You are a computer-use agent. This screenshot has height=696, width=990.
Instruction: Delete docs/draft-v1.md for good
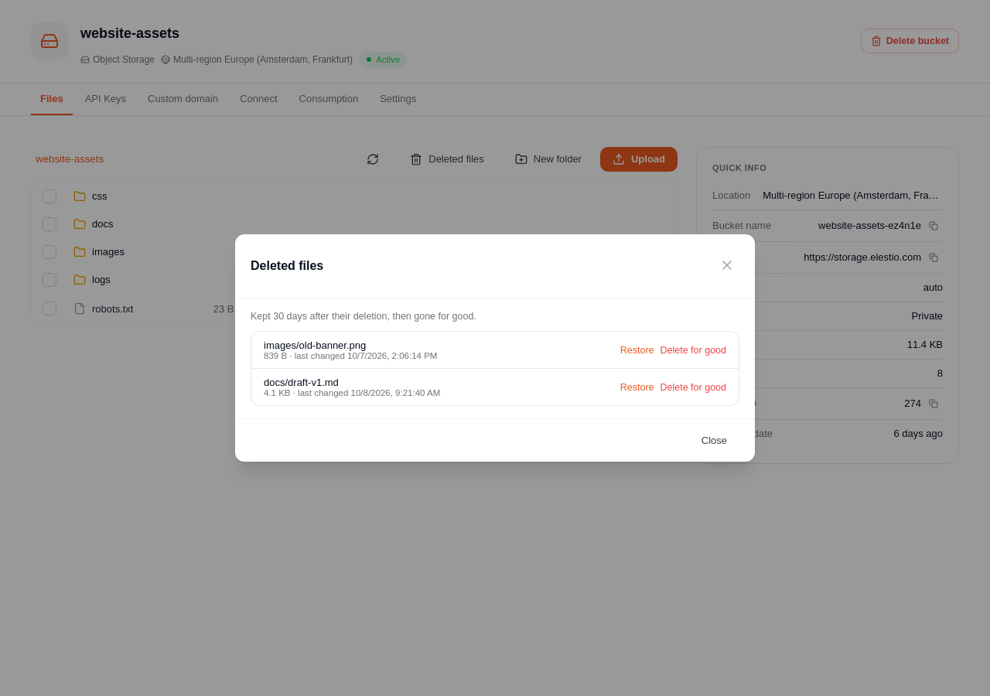(693, 387)
